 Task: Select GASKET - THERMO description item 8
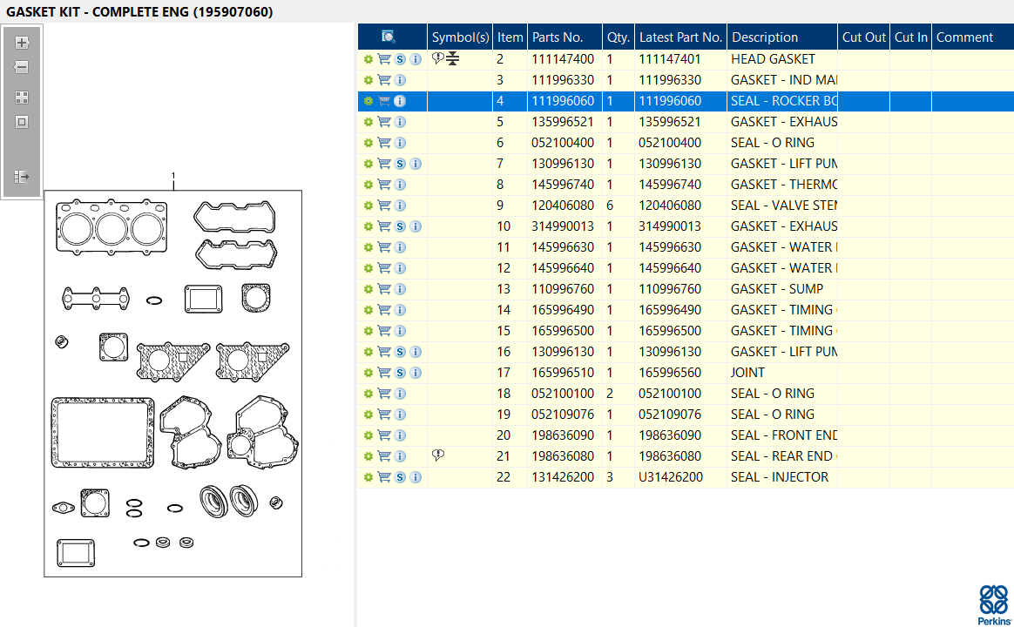pos(783,185)
